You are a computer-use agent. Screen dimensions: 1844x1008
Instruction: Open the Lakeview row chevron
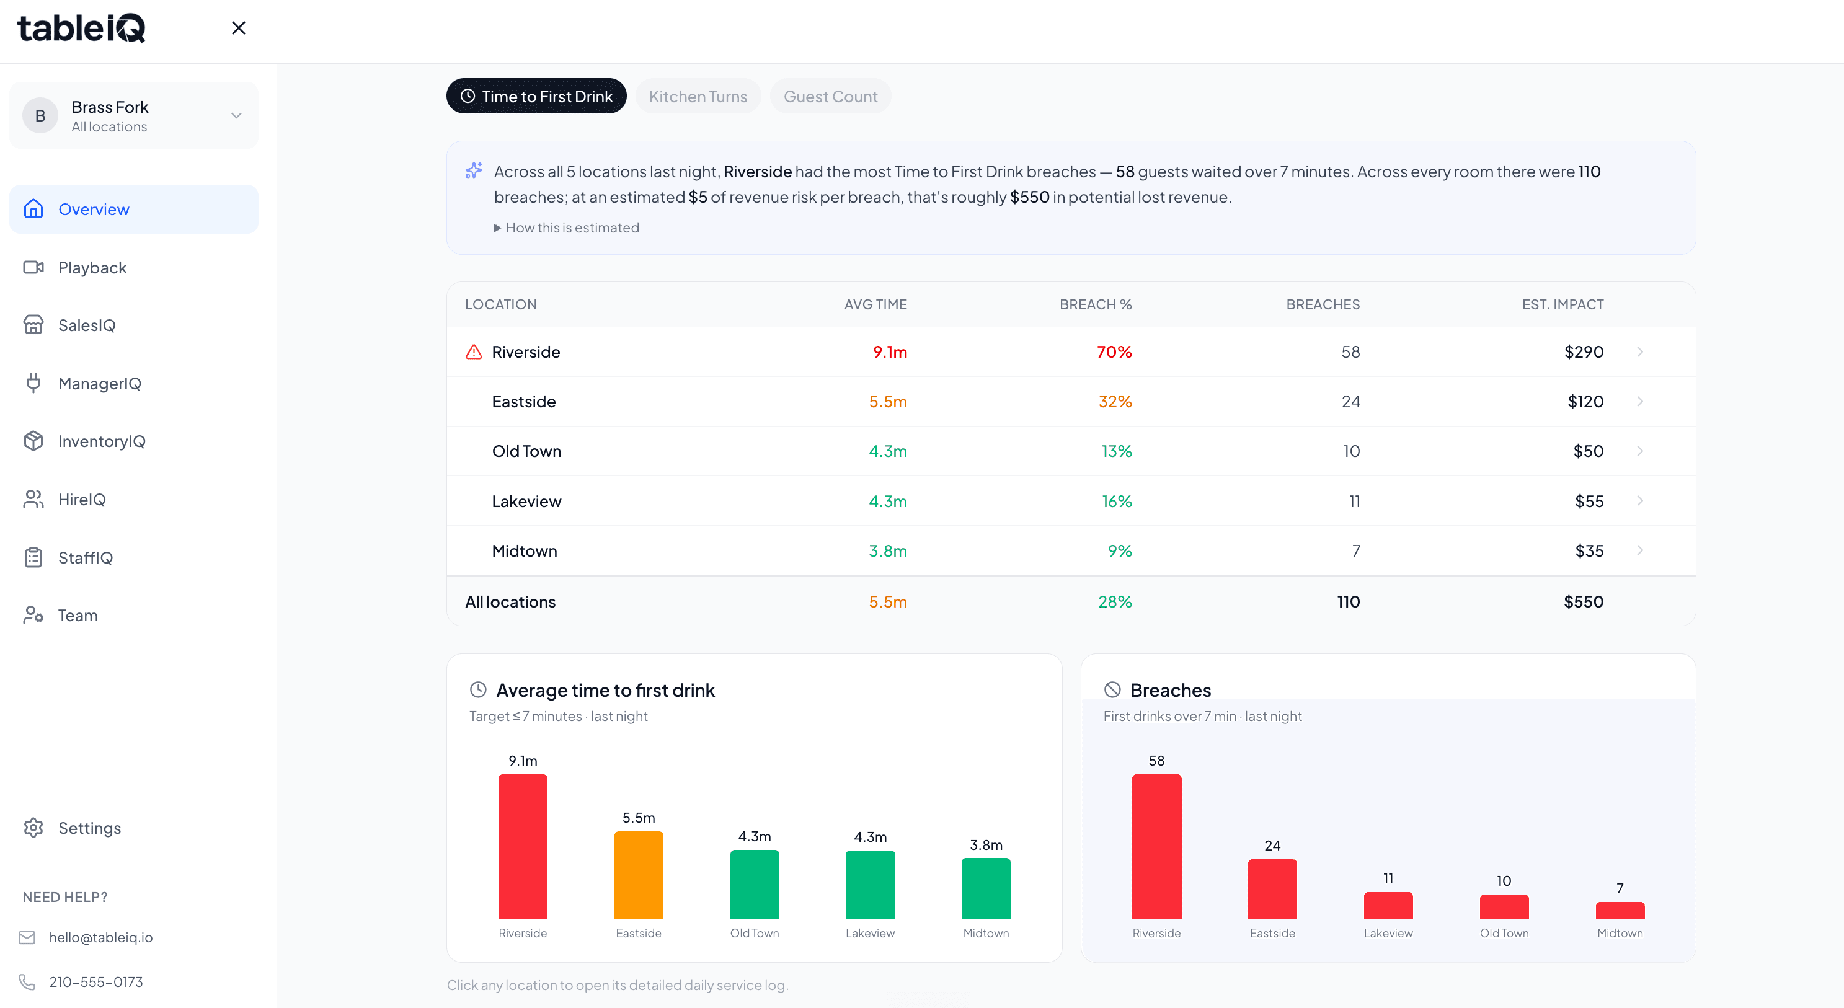click(x=1640, y=500)
